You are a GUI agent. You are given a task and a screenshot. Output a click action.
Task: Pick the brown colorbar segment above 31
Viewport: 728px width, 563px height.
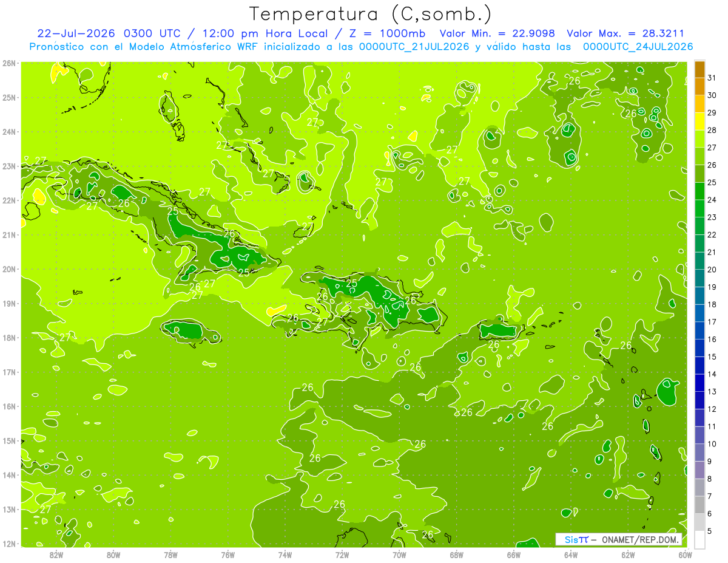[699, 70]
